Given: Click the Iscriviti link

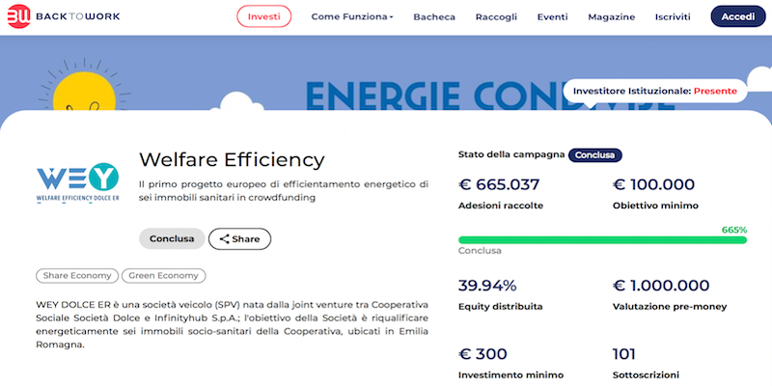Looking at the screenshot, I should click(674, 17).
